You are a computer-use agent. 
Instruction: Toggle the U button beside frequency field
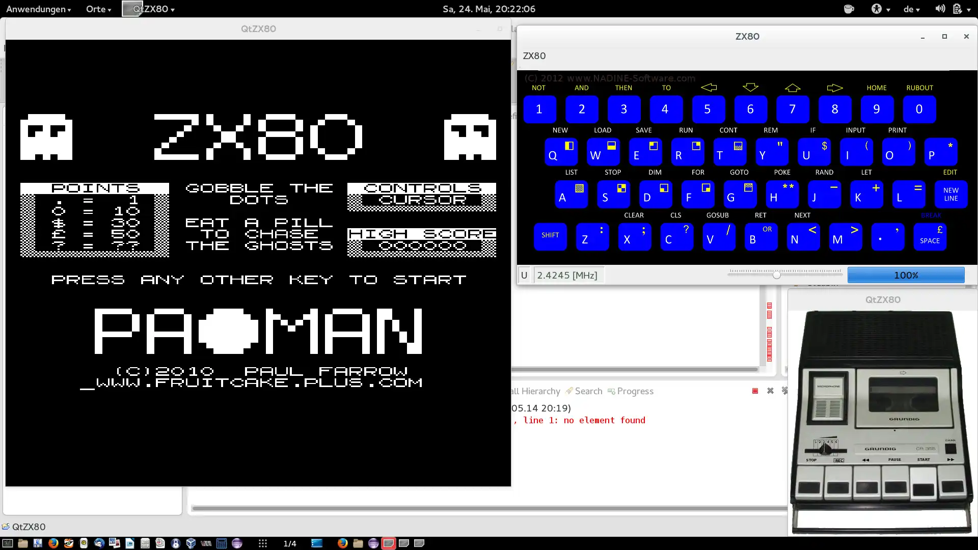coord(524,276)
